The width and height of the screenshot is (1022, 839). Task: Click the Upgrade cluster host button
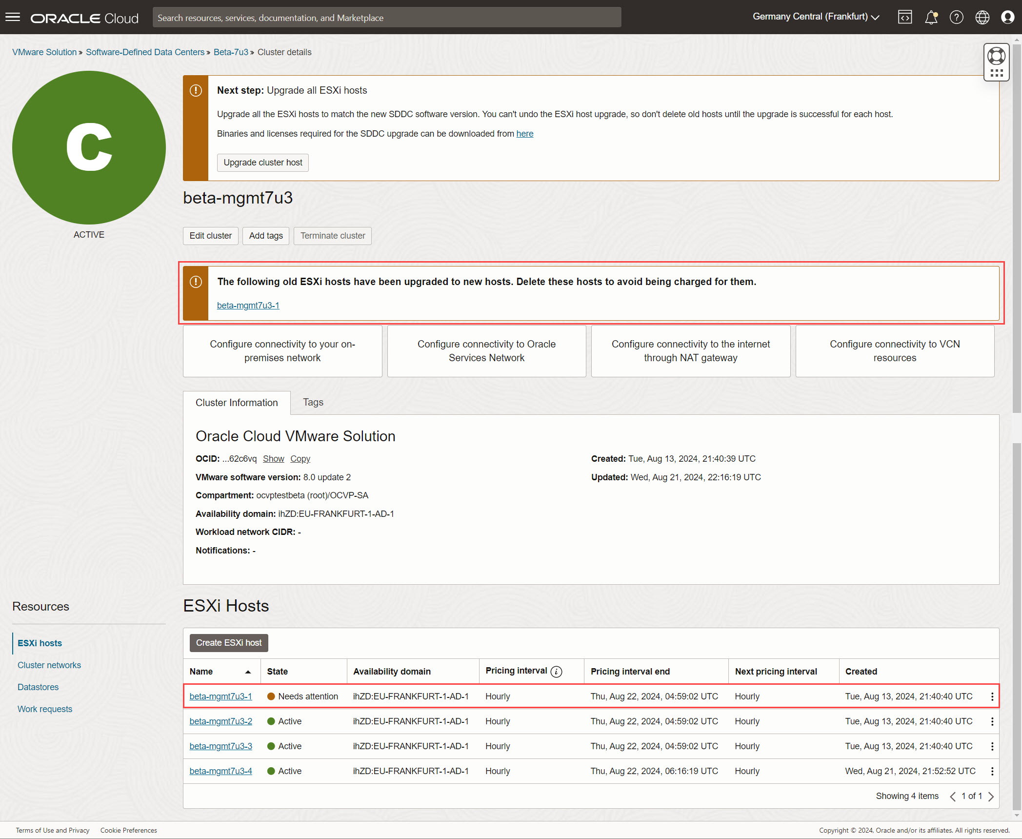pyautogui.click(x=262, y=163)
